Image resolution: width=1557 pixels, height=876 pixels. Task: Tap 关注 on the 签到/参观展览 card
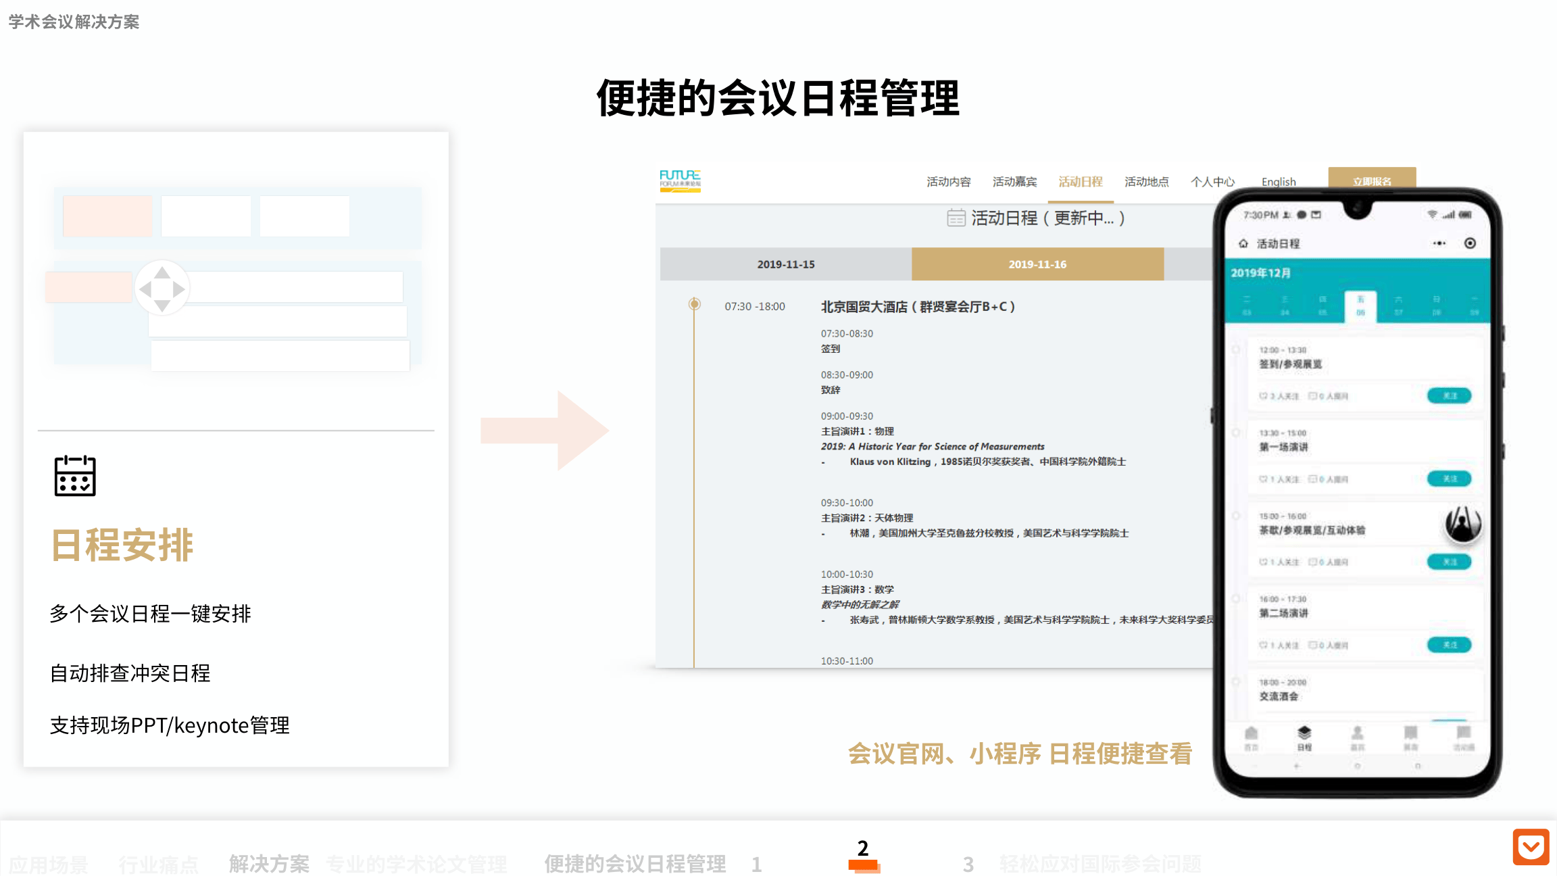pos(1449,396)
